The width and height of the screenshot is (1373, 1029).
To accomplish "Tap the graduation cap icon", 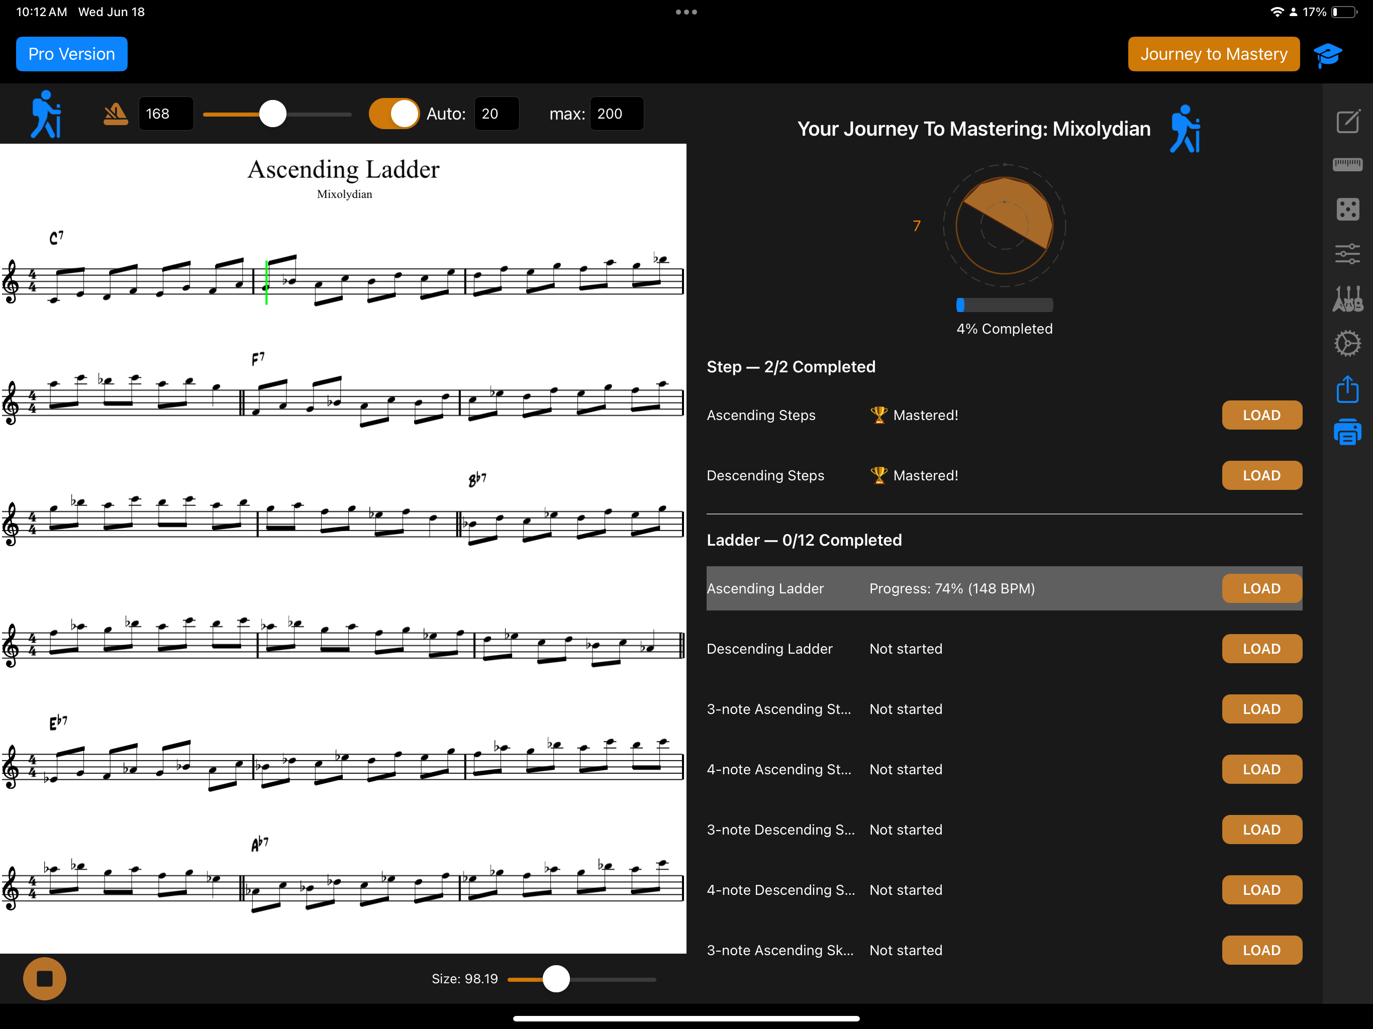I will coord(1328,55).
